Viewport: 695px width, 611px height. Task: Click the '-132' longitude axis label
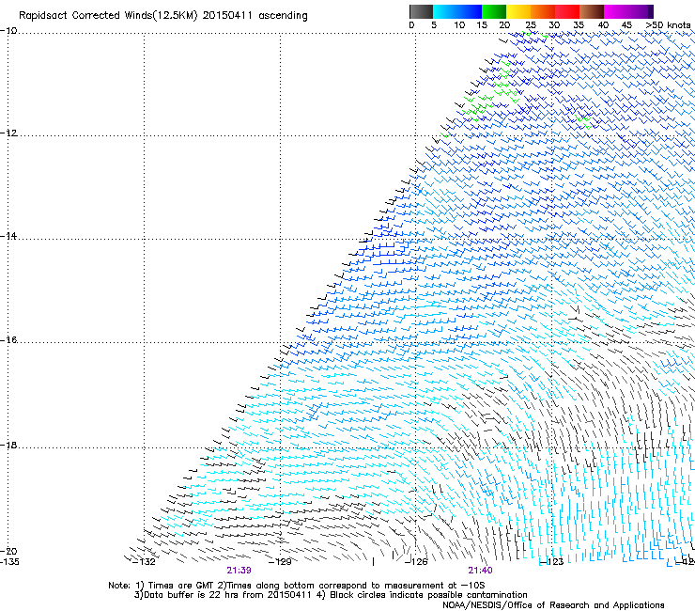pyautogui.click(x=145, y=562)
